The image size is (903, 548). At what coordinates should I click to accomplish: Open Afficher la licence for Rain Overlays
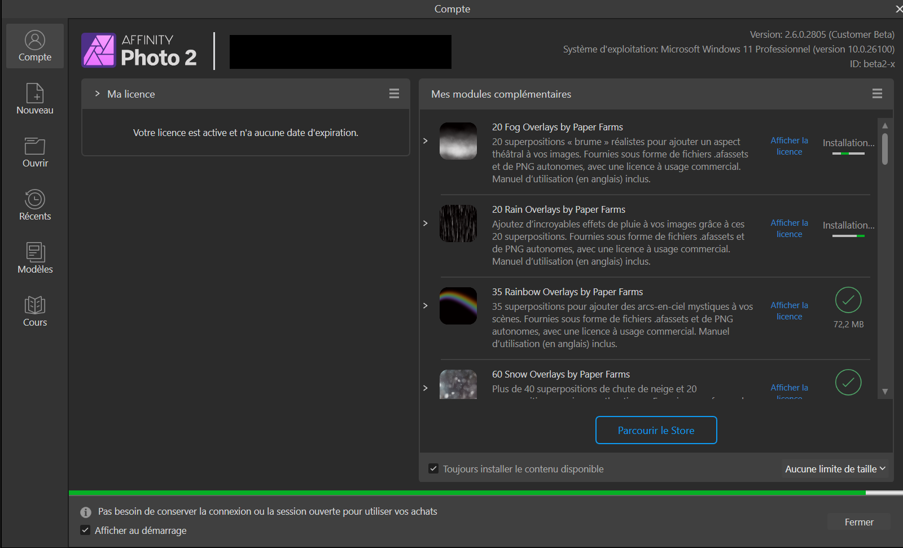789,228
